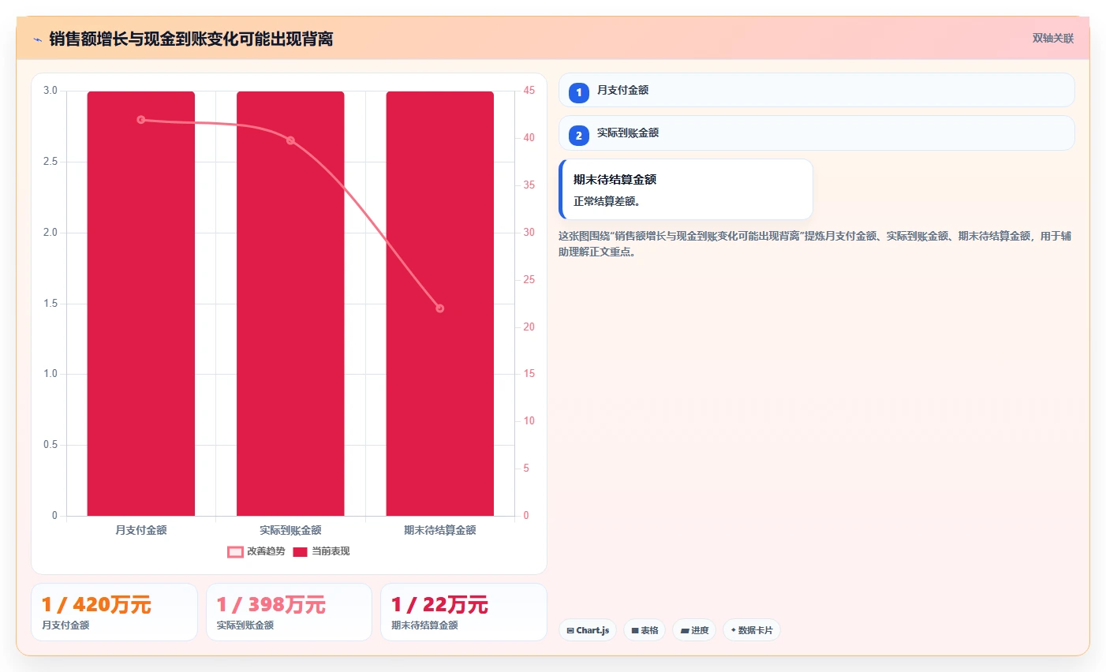1106x672 pixels.
Task: Click the 数据卡片 tag chip
Action: click(x=752, y=630)
